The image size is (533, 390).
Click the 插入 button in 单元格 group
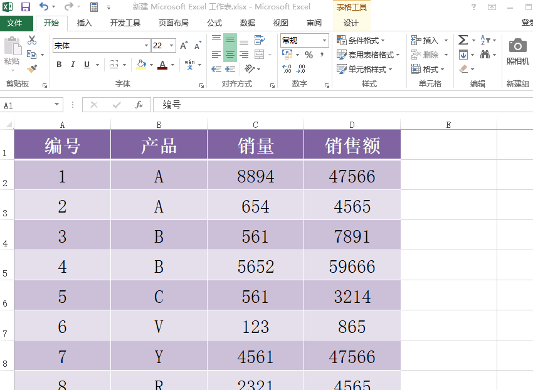point(425,40)
